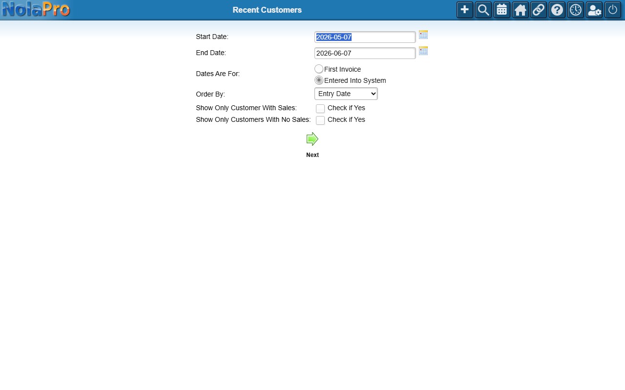Screen dimensions: 625x390
Task: Open help question mark icon
Action: click(x=557, y=10)
